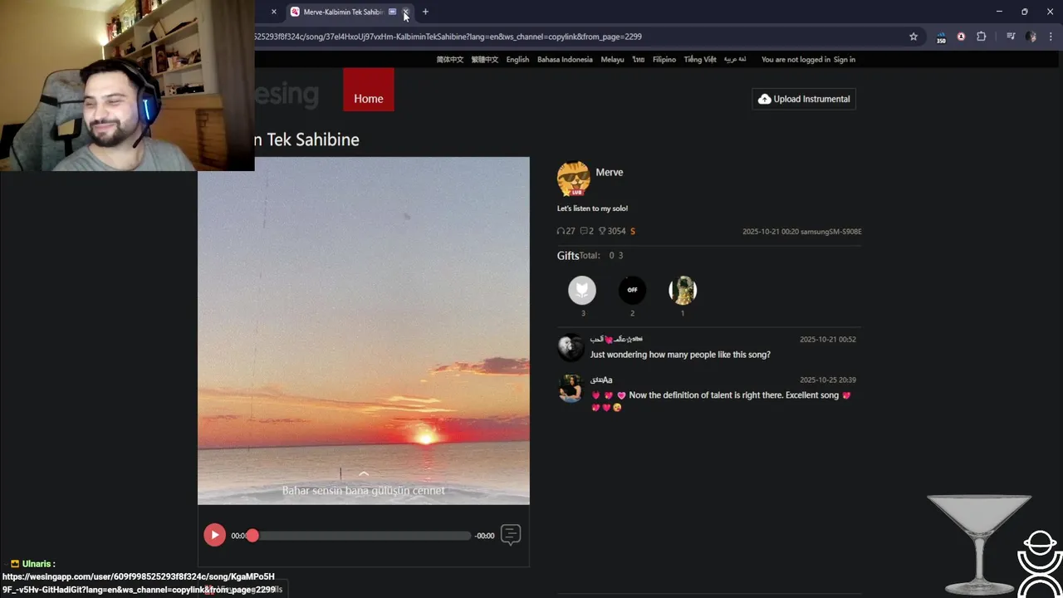Click the Upload Instrumental button
This screenshot has width=1063, height=598.
[804, 99]
